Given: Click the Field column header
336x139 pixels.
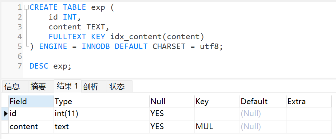Looking at the screenshot, I should pyautogui.click(x=31, y=101).
